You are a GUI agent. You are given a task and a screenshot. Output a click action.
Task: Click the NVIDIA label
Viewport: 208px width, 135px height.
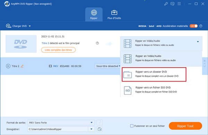coord(142,26)
